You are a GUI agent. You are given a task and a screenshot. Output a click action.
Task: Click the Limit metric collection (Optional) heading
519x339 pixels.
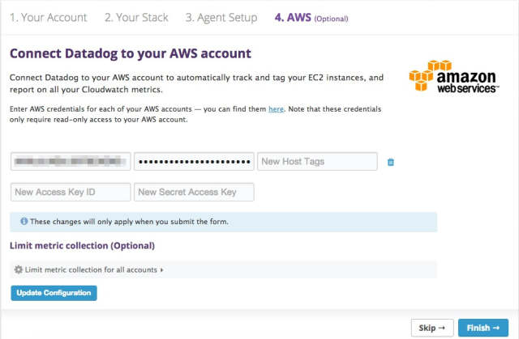pyautogui.click(x=82, y=245)
